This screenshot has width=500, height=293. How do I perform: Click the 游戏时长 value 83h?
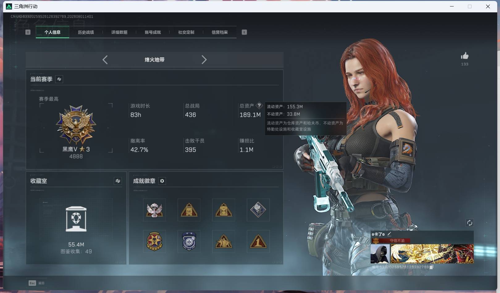pos(136,115)
